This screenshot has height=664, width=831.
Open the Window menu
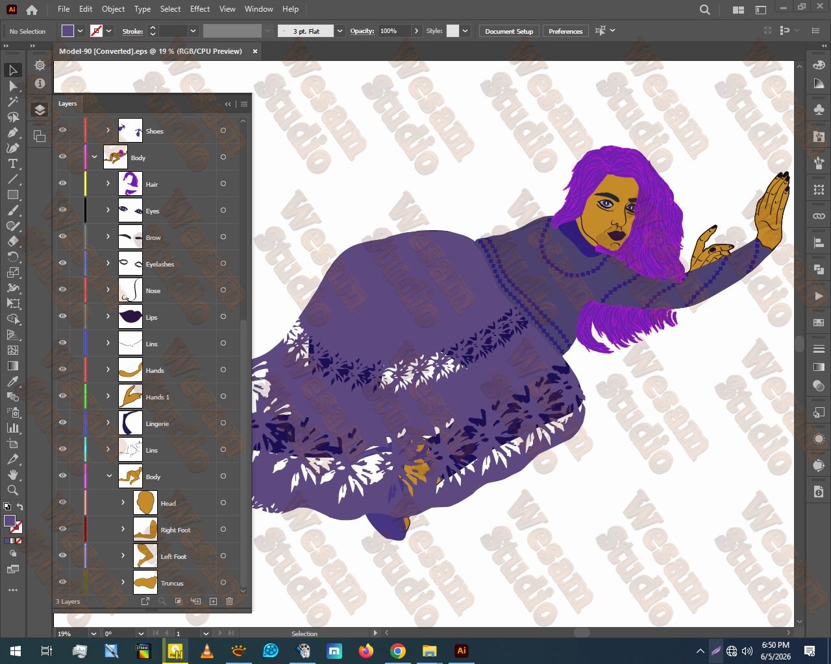click(259, 9)
